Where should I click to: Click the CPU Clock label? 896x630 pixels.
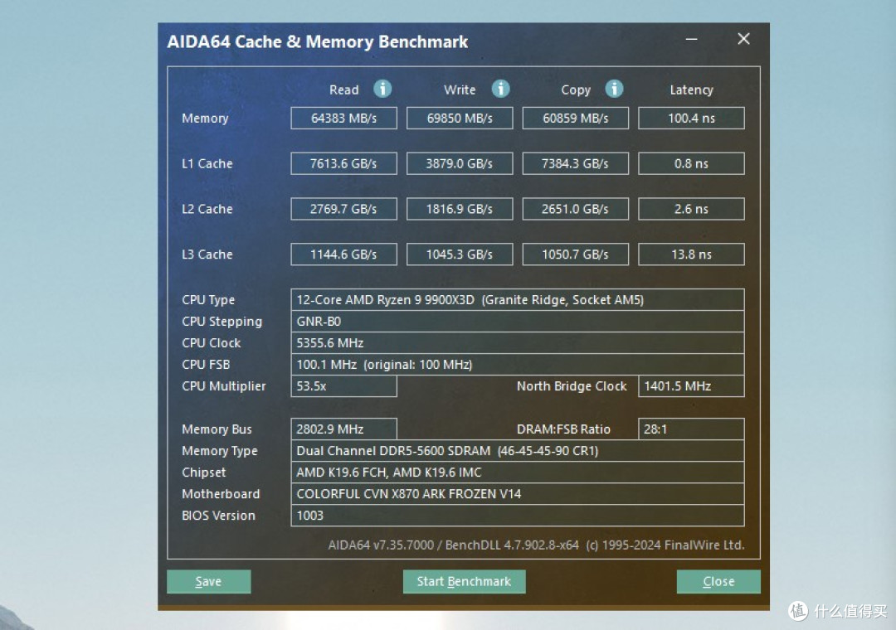(x=211, y=343)
